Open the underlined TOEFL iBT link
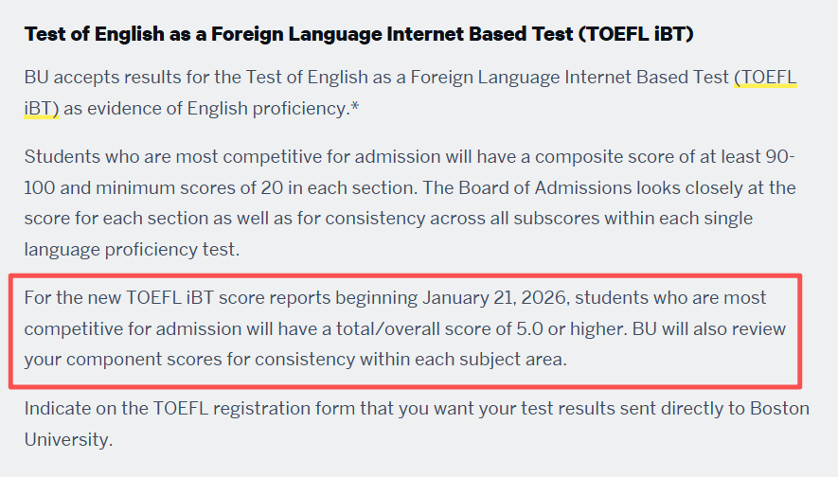This screenshot has width=838, height=477. tap(766, 78)
